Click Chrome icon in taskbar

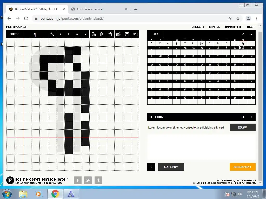click(x=55, y=194)
